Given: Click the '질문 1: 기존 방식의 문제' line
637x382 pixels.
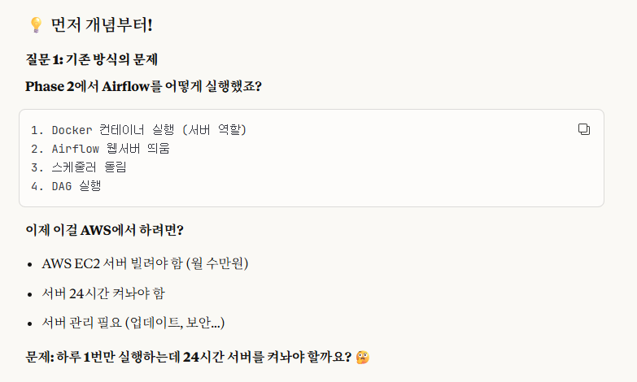Looking at the screenshot, I should [x=91, y=59].
